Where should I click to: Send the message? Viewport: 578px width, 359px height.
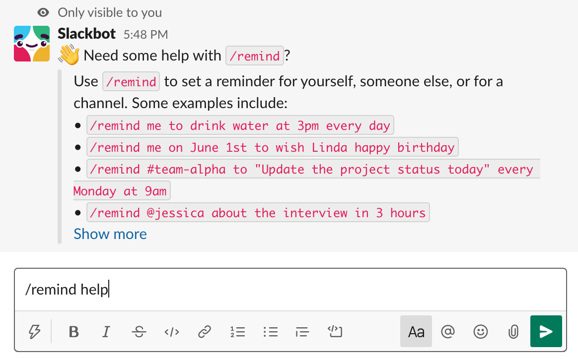(546, 331)
